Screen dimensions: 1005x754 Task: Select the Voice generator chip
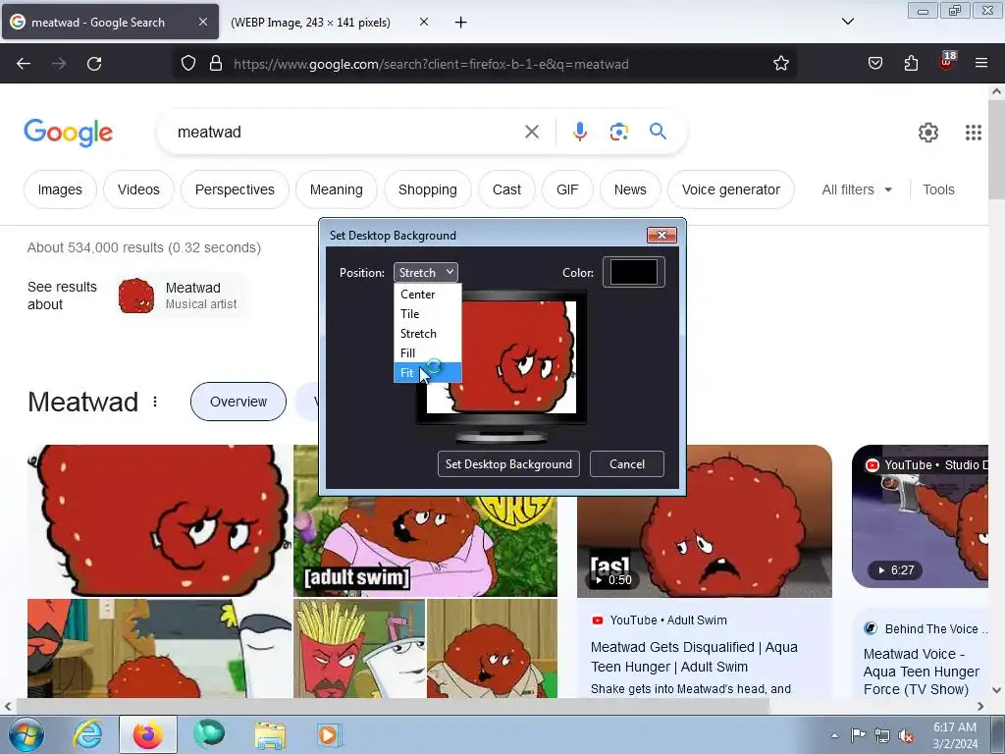[730, 189]
